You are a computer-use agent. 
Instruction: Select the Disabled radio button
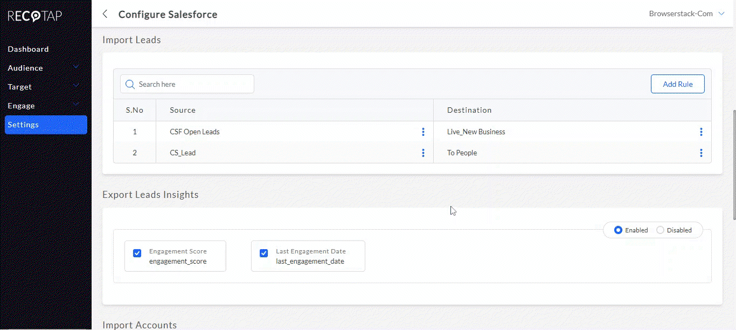tap(660, 230)
